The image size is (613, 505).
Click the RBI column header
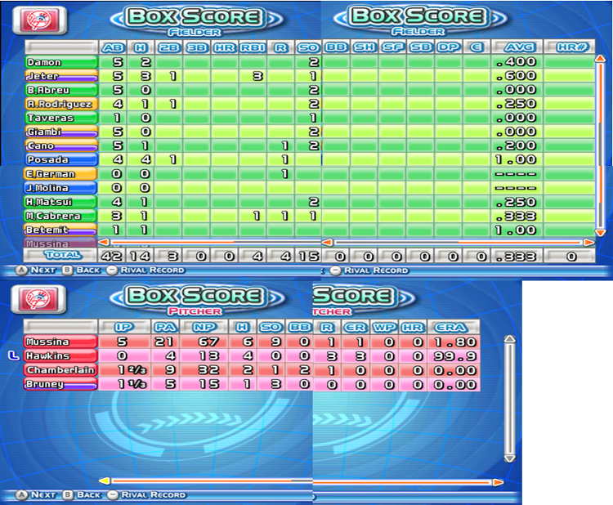point(253,47)
